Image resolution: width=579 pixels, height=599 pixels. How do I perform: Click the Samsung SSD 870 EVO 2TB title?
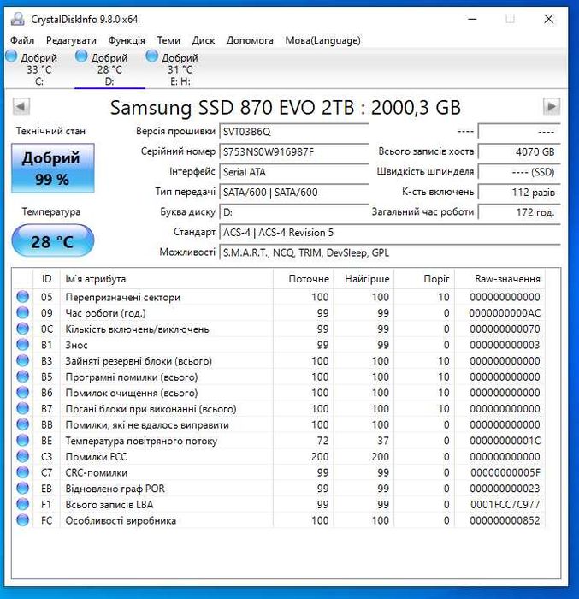[x=286, y=108]
